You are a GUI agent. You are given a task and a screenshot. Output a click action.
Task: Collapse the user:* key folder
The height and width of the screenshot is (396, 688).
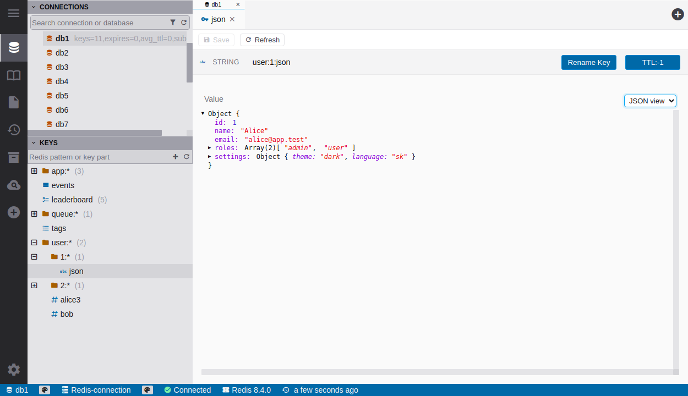point(34,243)
